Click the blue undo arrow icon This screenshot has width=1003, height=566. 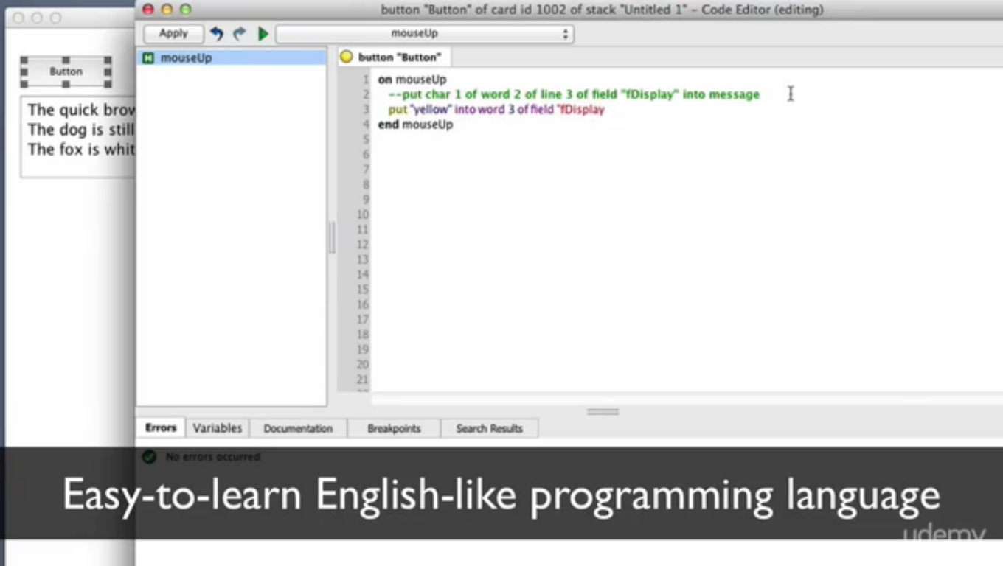[x=217, y=34]
